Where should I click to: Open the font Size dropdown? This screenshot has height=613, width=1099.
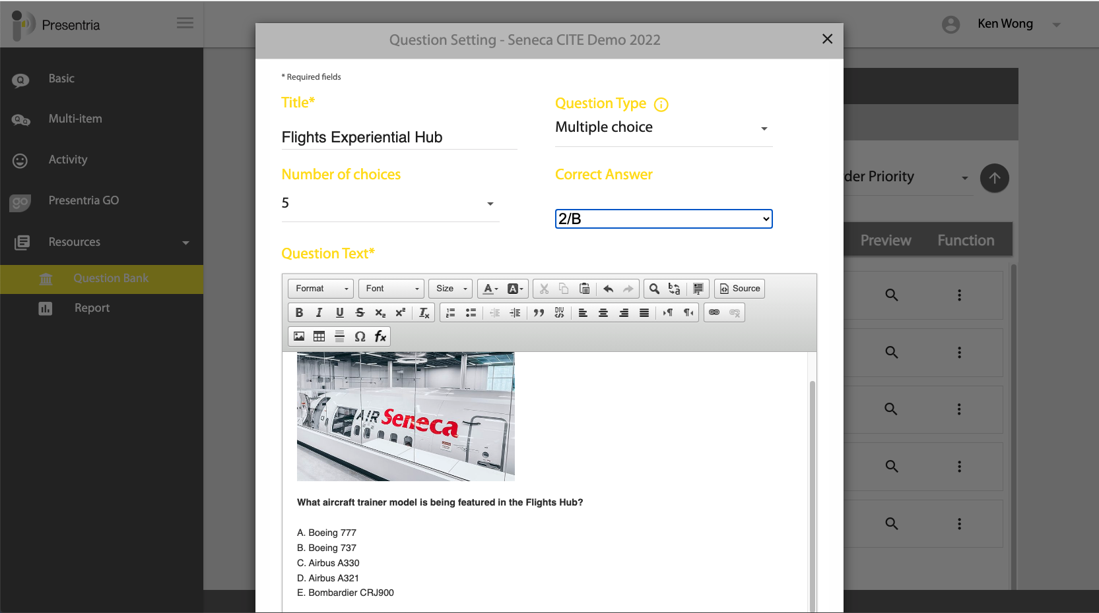450,288
